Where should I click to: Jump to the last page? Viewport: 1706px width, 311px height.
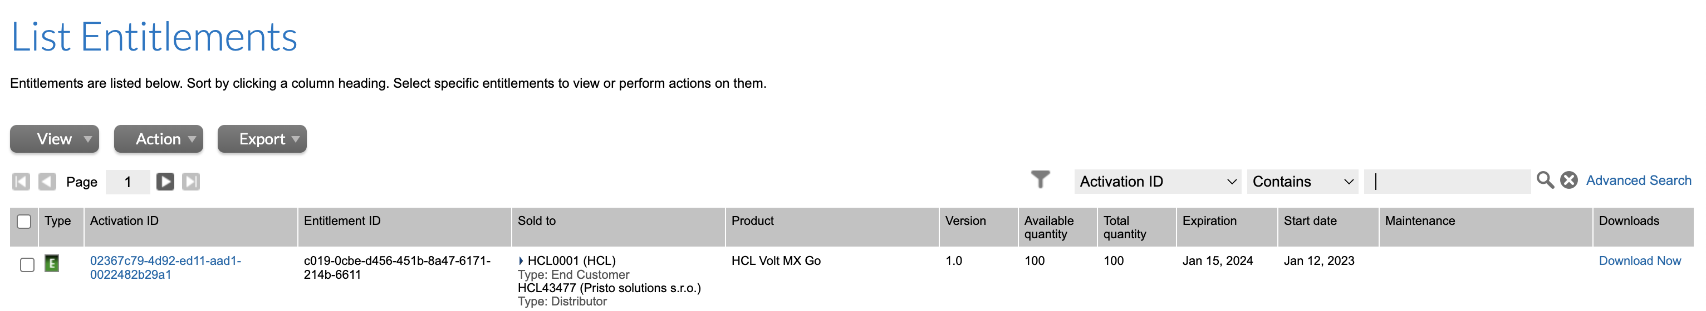191,182
